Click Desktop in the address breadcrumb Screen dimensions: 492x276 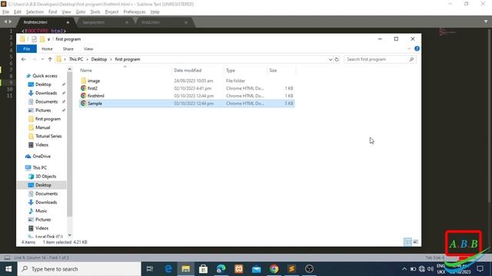pyautogui.click(x=99, y=59)
